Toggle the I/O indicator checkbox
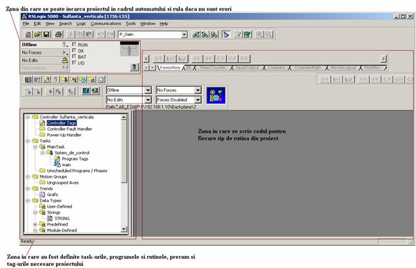This screenshot has height=268, width=416. coord(75,63)
